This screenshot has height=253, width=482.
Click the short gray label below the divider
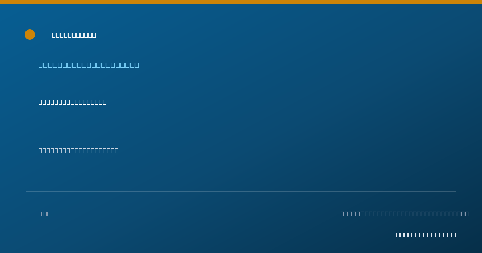[45, 214]
